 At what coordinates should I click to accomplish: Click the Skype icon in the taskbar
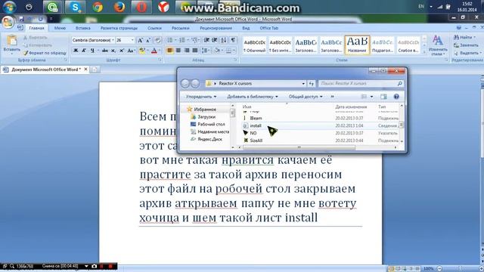pos(75,7)
